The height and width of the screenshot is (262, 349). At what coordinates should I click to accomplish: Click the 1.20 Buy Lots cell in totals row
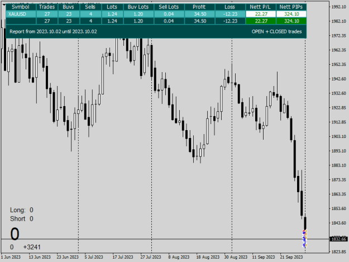point(138,21)
